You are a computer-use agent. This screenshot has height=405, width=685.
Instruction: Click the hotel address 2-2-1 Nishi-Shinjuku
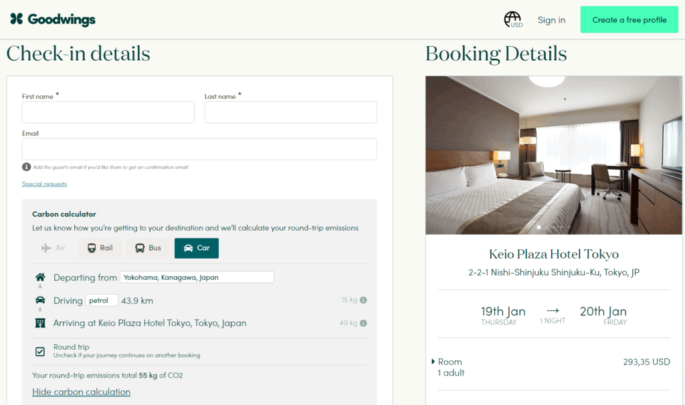[554, 272]
